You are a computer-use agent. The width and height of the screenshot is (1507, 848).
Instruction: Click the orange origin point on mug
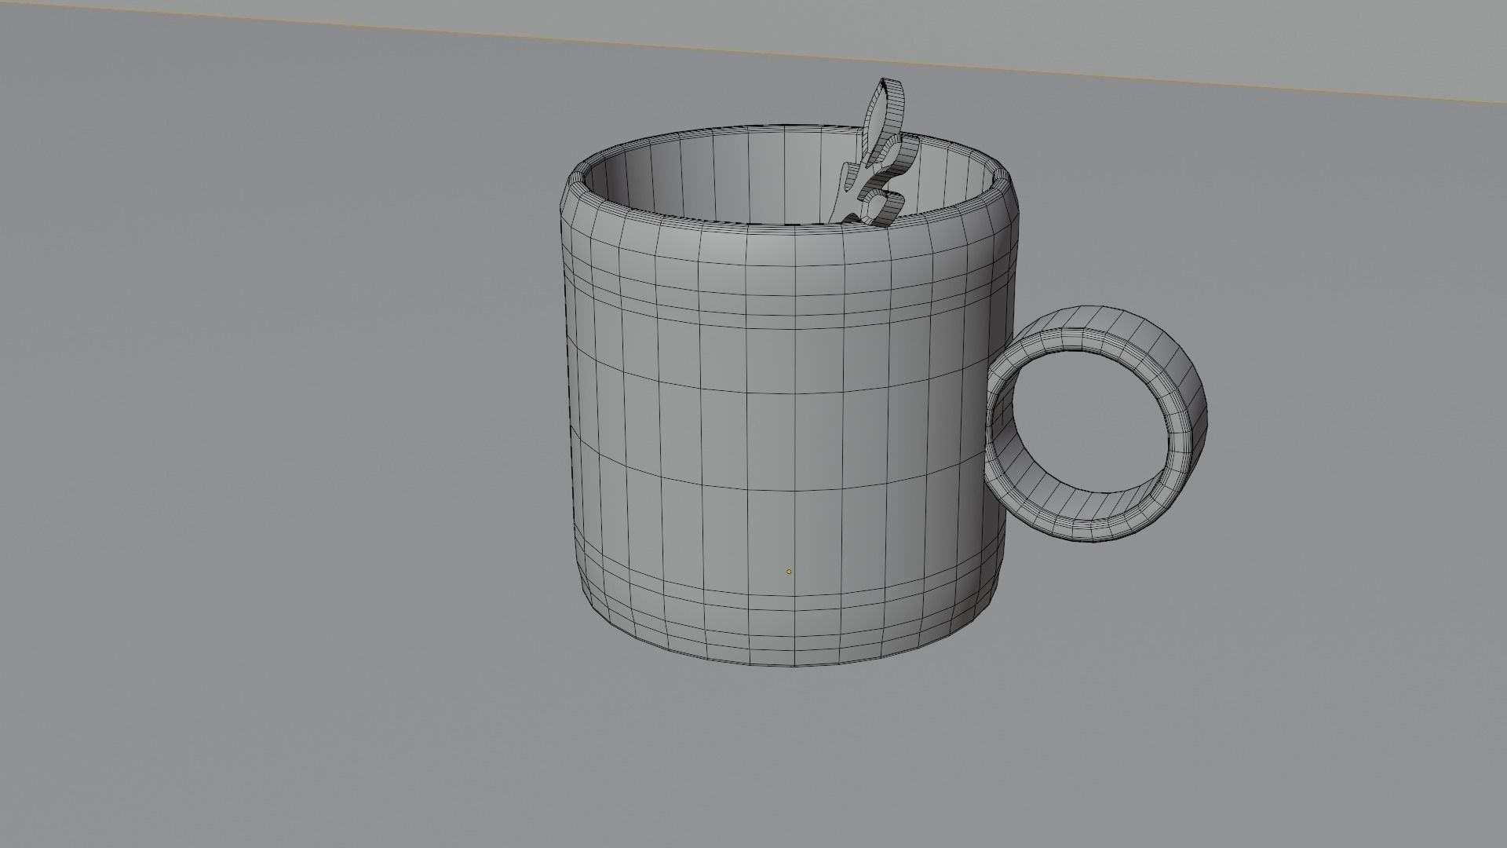(x=789, y=572)
